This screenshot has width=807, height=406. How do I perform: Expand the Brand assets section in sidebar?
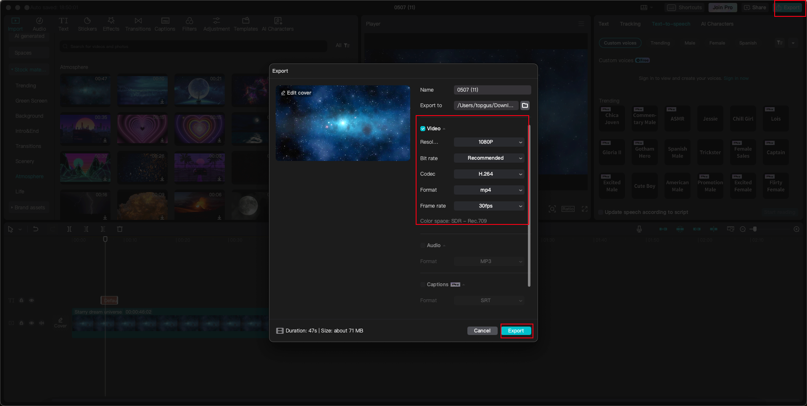29,208
